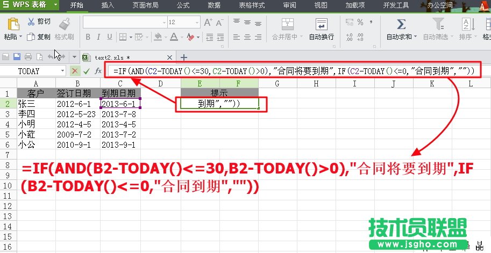This screenshot has width=491, height=253.
Task: Click the undo arrow in quick toolbar
Action: tap(51, 56)
